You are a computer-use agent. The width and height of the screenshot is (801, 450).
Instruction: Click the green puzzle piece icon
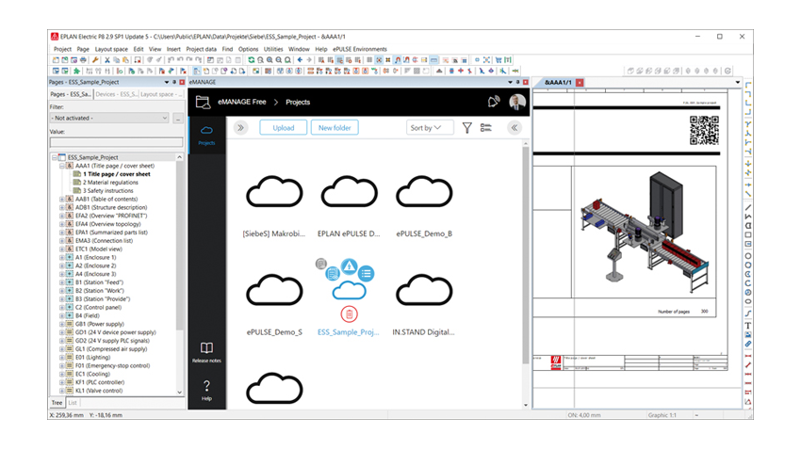pyautogui.click(x=76, y=71)
